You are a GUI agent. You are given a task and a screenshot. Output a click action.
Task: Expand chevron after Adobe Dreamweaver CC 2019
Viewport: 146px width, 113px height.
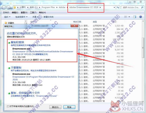pyautogui.click(x=100, y=7)
